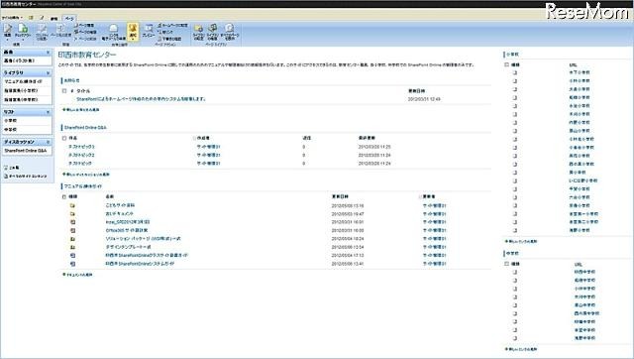Click the すべてのサイトコンテンツ icon in sidebar
Image resolution: width=634 pixels, height=359 pixels.
(x=6, y=177)
